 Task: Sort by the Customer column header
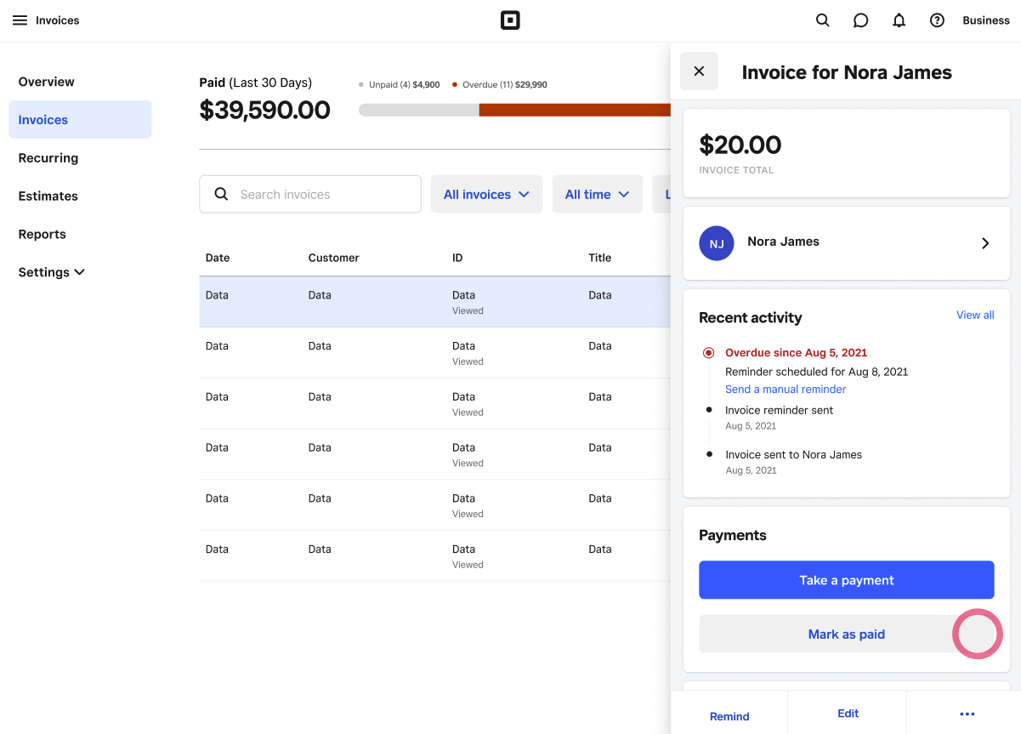[x=334, y=258]
